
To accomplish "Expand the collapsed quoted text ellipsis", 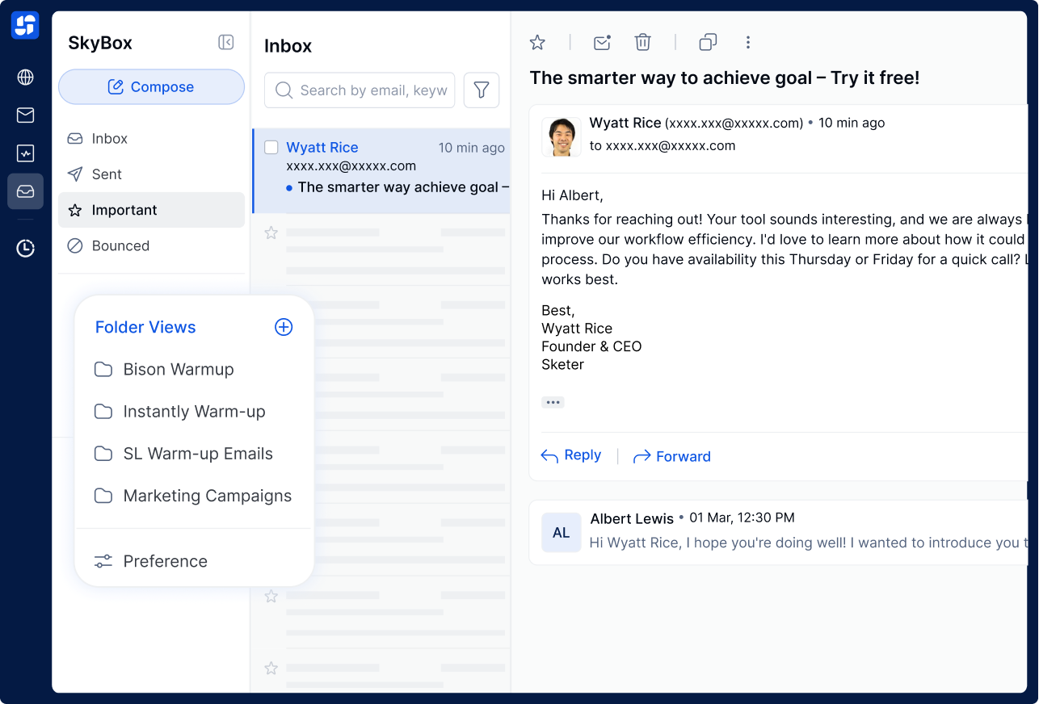I will point(553,402).
